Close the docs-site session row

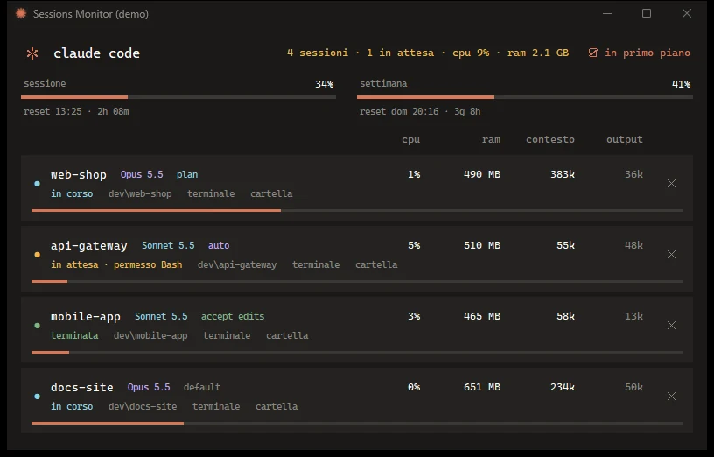click(671, 397)
